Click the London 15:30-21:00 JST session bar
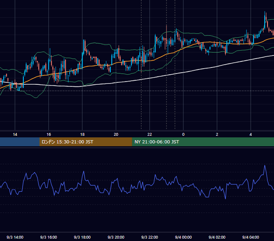This screenshot has height=241, width=274. coord(85,142)
